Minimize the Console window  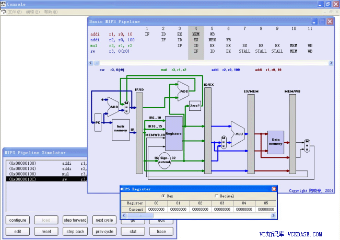pos(321,4)
